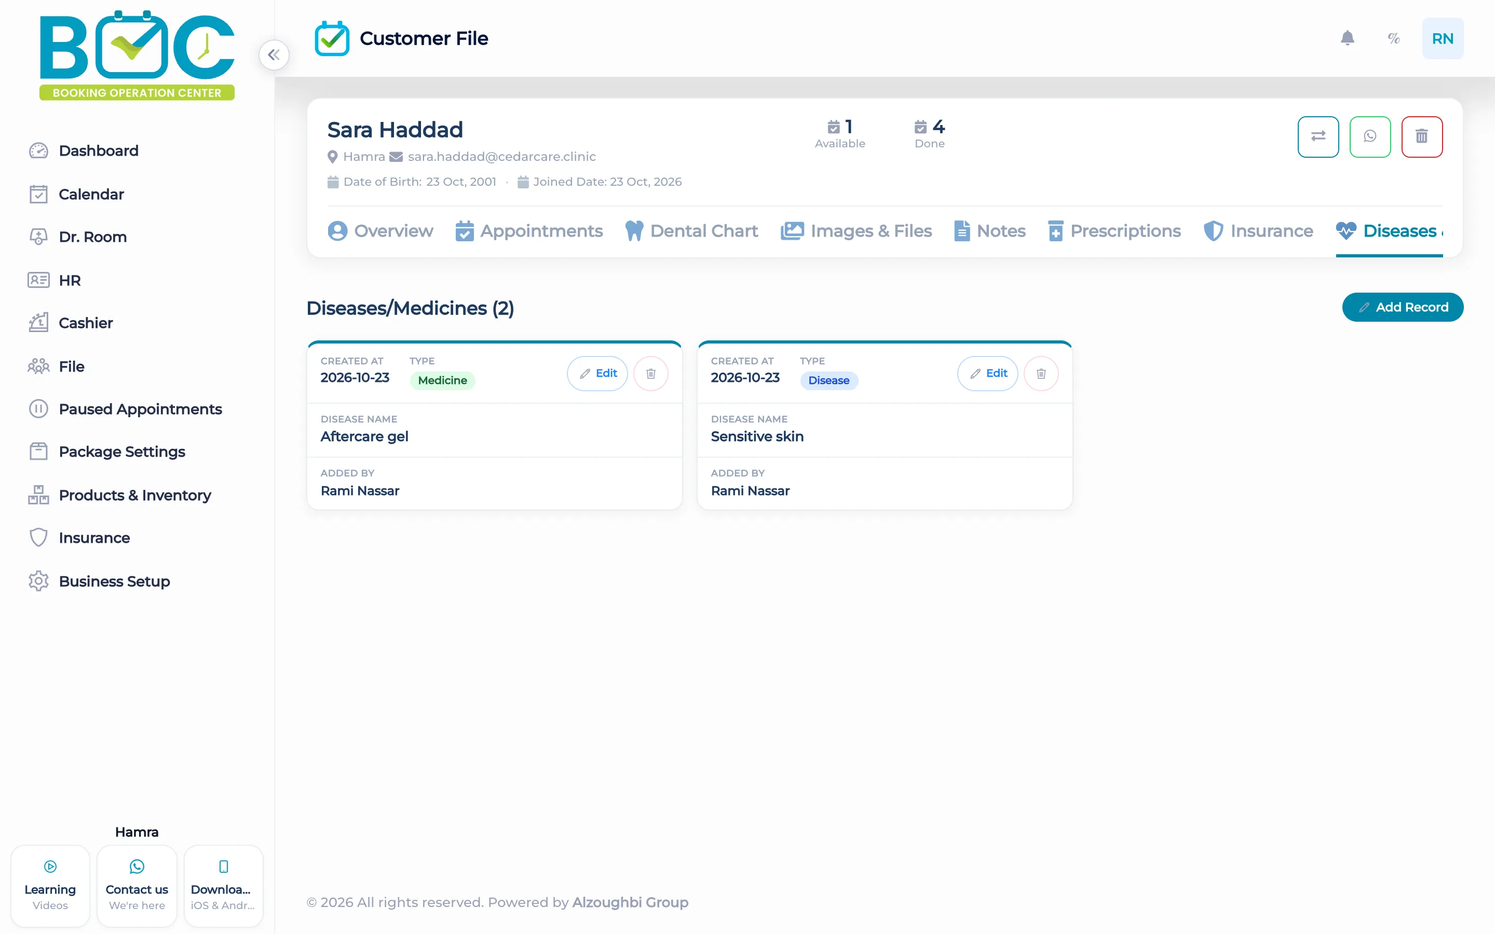
Task: Open Learning Videos shortcut
Action: point(50,886)
